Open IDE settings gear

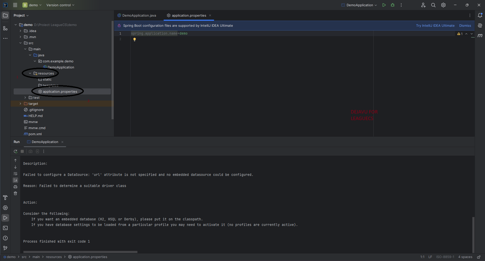coord(443,5)
